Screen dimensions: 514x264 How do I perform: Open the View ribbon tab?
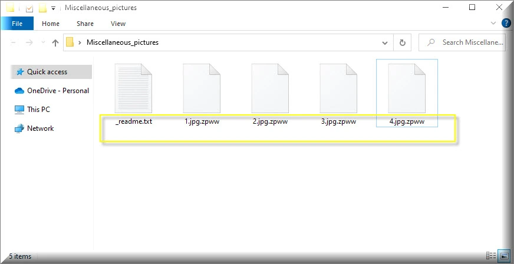pos(118,24)
